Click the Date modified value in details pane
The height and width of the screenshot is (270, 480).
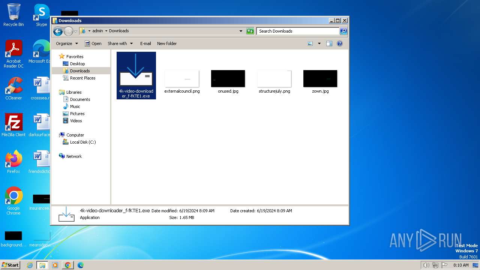coord(197,211)
